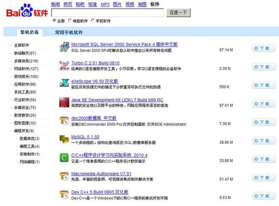This screenshot has height=206, width=279.
Task: Select the 全部 radio button
Action: (55, 21)
